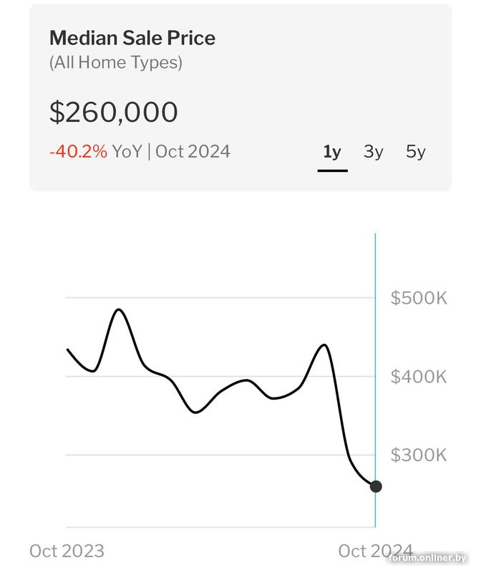The width and height of the screenshot is (481, 573).
Task: Click the Oct 2024 date beside YoY
Action: coord(193,151)
